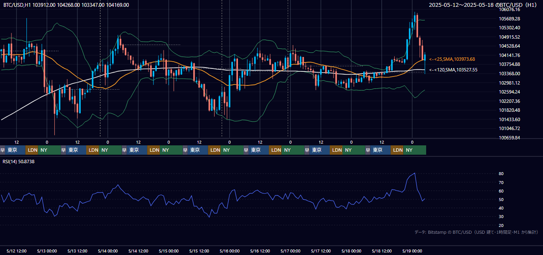Viewport: 543px width, 255px height.
Task: Select the 5/14 00:00 time label
Action: 108,251
